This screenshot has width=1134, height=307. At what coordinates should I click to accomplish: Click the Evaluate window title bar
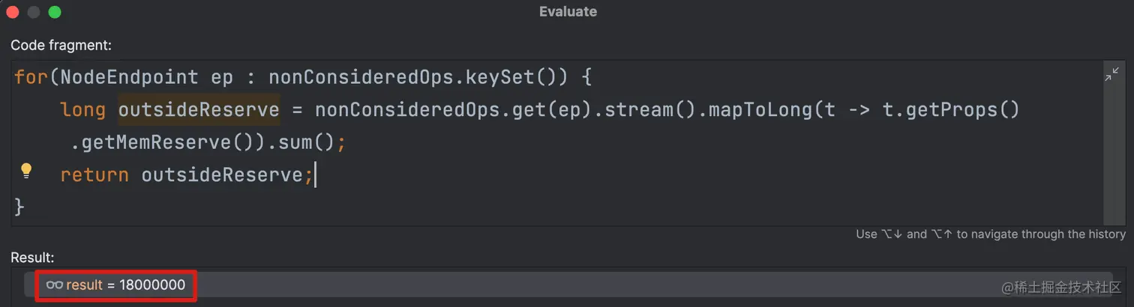pyautogui.click(x=568, y=12)
